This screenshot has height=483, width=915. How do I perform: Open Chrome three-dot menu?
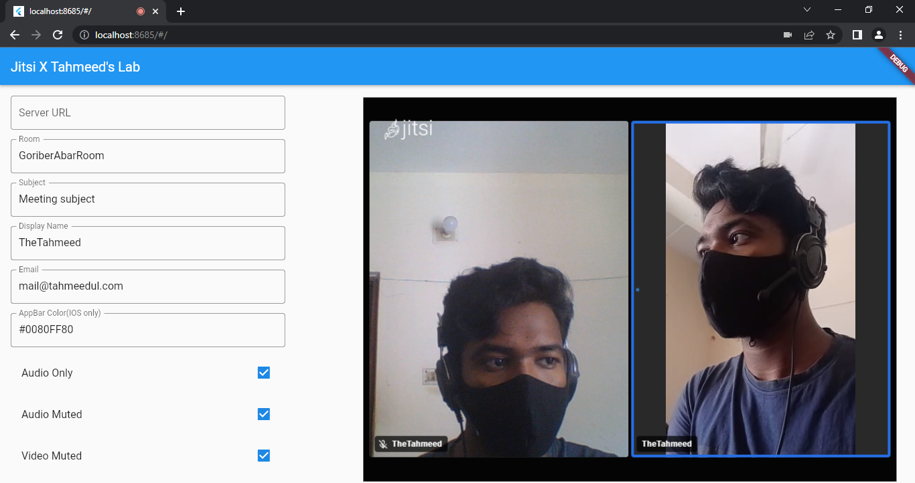[x=901, y=35]
